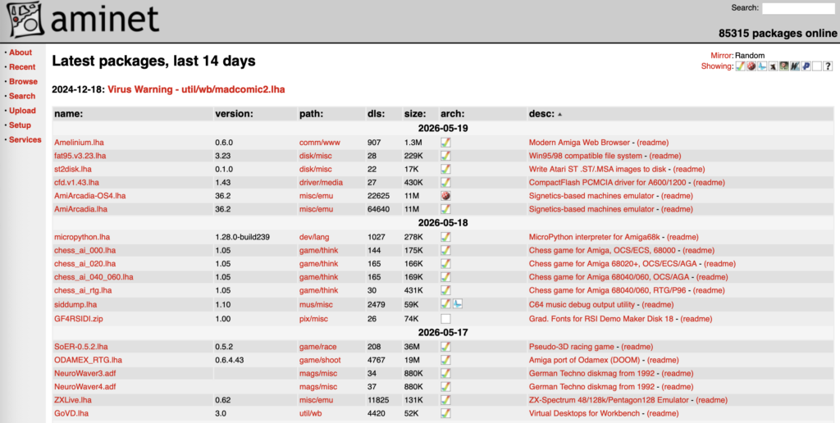The image size is (840, 423).
Task: Click the arch icon in the ZXLive.lha row
Action: click(445, 400)
